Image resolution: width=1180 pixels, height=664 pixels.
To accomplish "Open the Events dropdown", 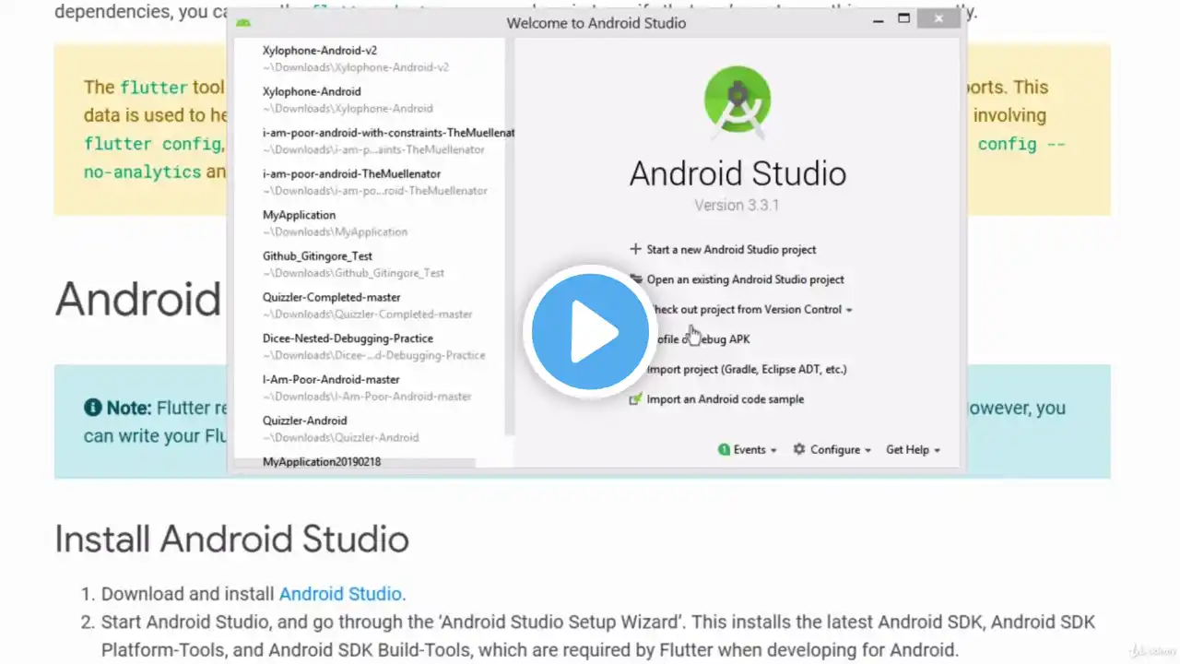I will point(748,450).
